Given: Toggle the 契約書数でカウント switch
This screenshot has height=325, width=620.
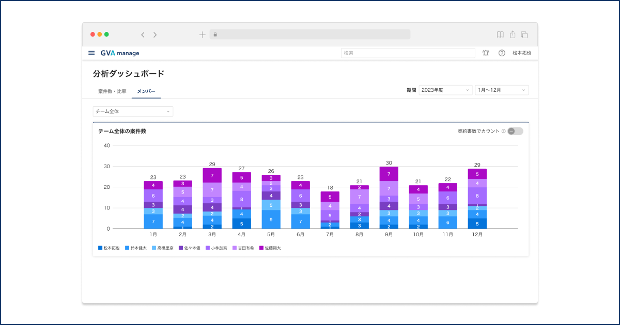Looking at the screenshot, I should (515, 131).
